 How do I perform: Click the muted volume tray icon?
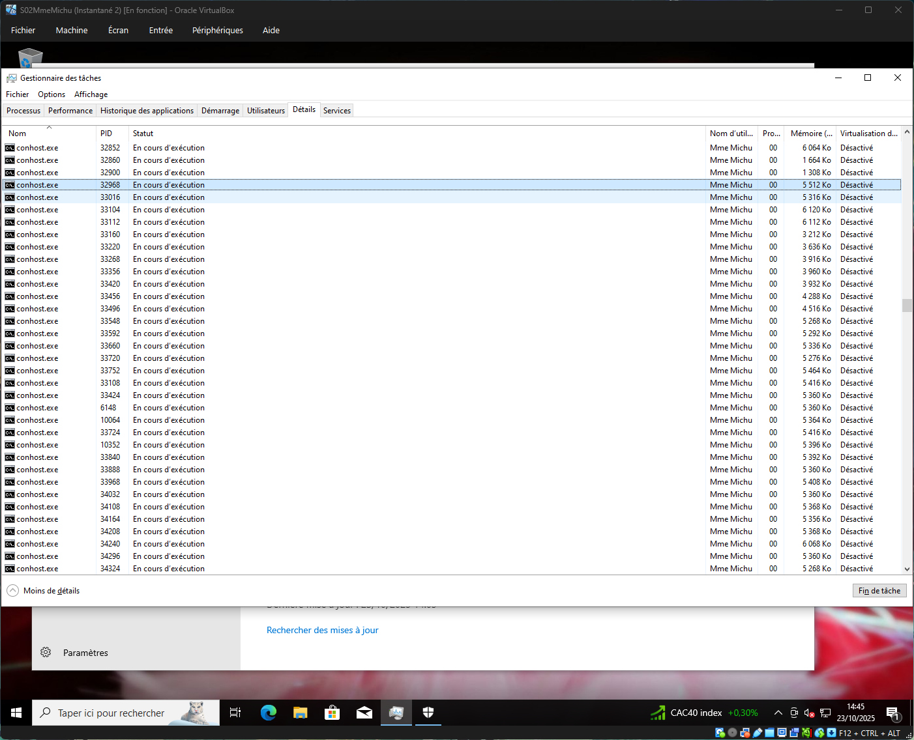[809, 713]
